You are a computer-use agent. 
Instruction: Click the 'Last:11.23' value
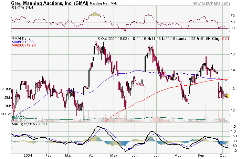[186, 39]
